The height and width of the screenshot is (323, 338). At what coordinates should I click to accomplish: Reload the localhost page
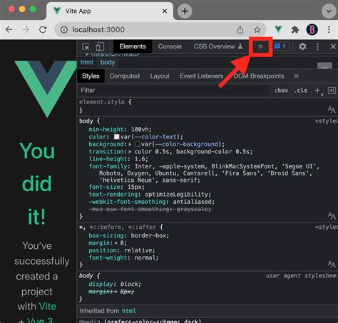tap(43, 30)
